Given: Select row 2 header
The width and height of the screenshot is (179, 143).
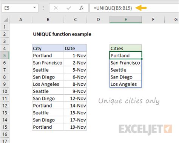Looking at the screenshot, I should click(x=5, y=34).
